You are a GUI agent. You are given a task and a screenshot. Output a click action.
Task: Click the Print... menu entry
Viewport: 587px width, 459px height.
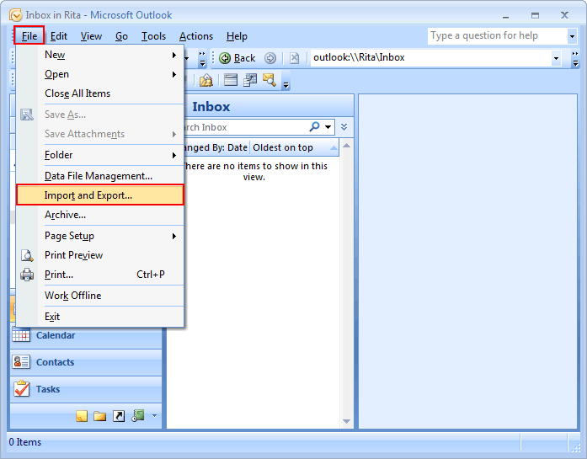(x=100, y=275)
